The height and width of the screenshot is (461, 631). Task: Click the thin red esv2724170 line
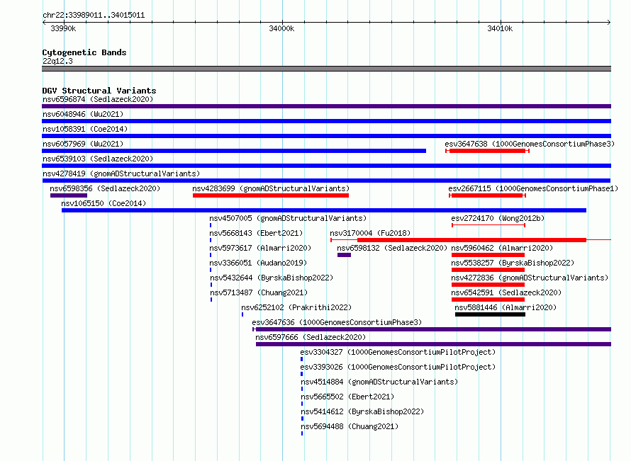pos(488,225)
